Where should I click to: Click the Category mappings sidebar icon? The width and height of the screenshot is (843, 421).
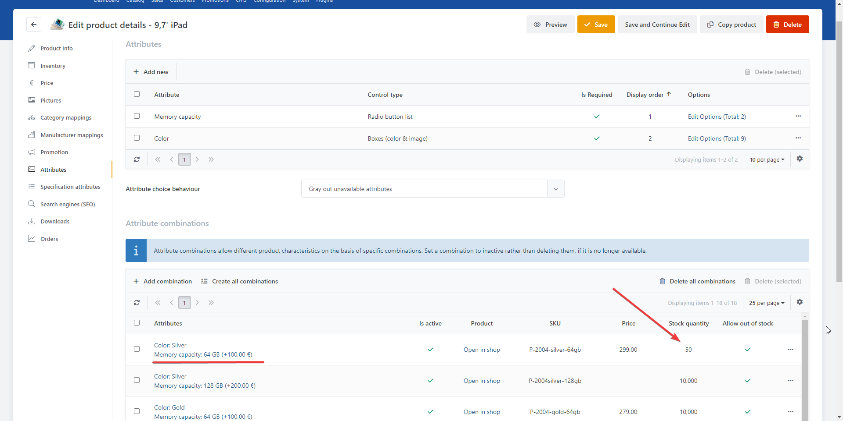click(32, 117)
